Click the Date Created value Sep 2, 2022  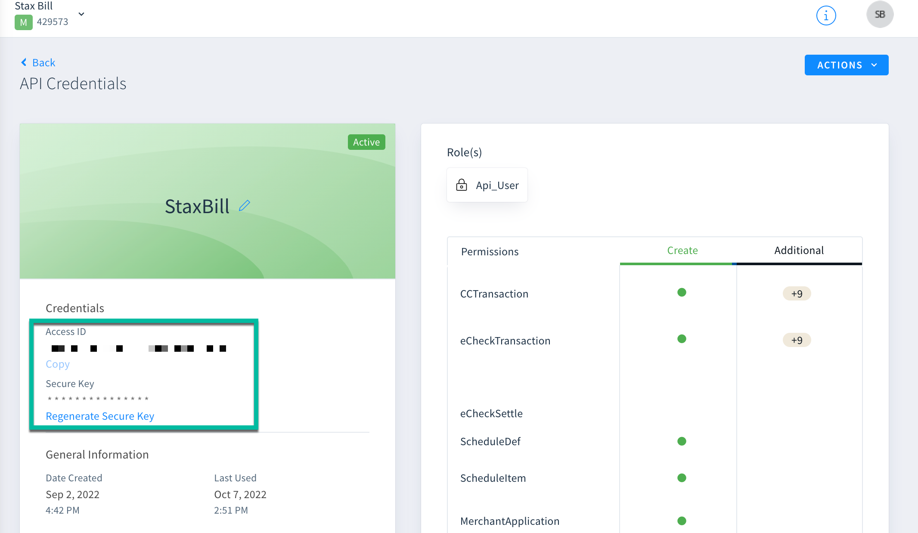(x=72, y=495)
